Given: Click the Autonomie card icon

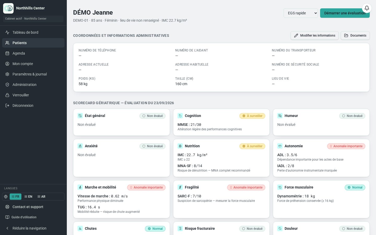Looking at the screenshot, I should 280,146.
